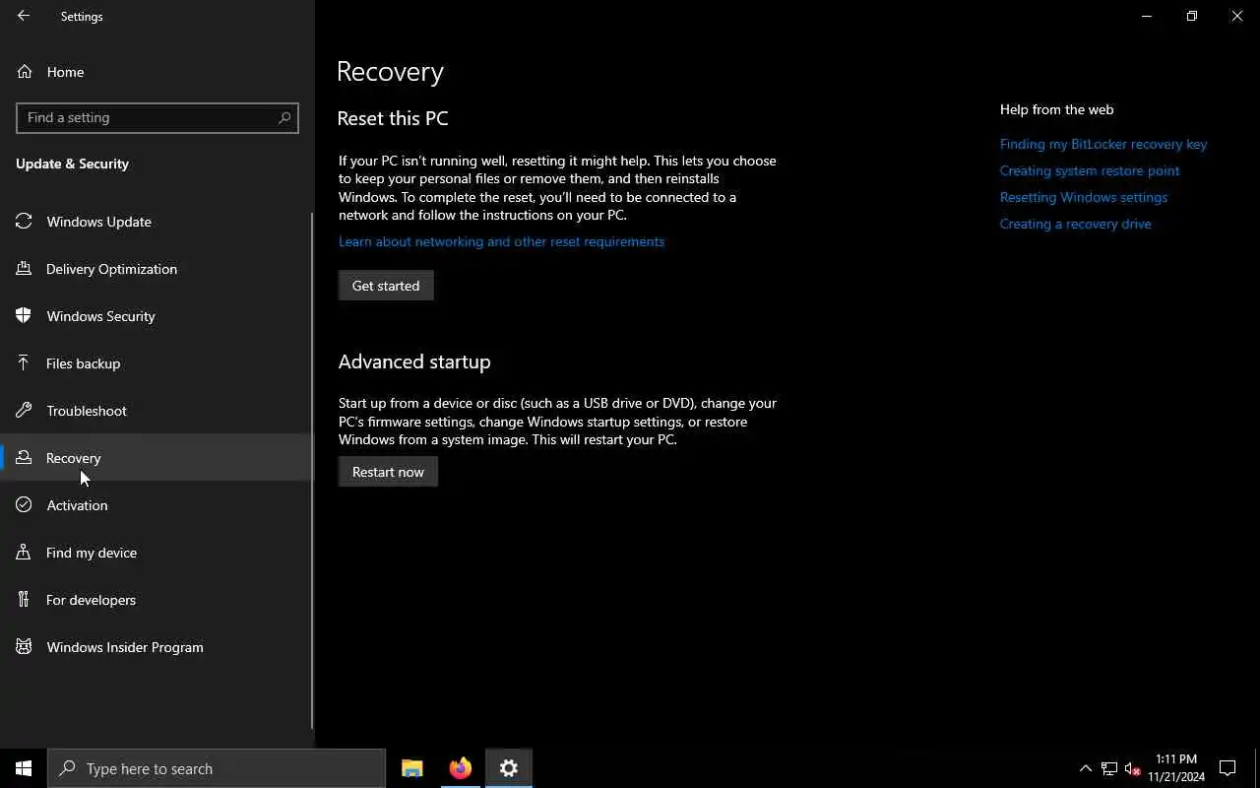The image size is (1260, 788).
Task: Open the notification center
Action: (1228, 768)
